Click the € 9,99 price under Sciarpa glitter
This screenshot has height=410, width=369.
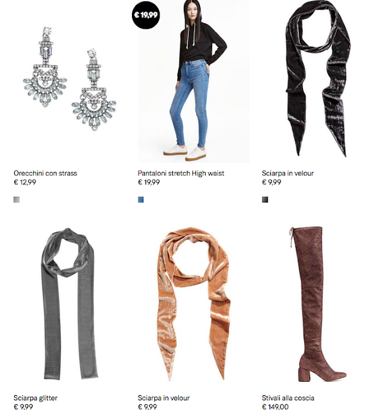coord(23,407)
